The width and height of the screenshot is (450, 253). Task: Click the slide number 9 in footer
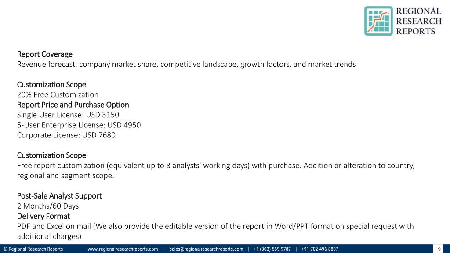(x=439, y=249)
